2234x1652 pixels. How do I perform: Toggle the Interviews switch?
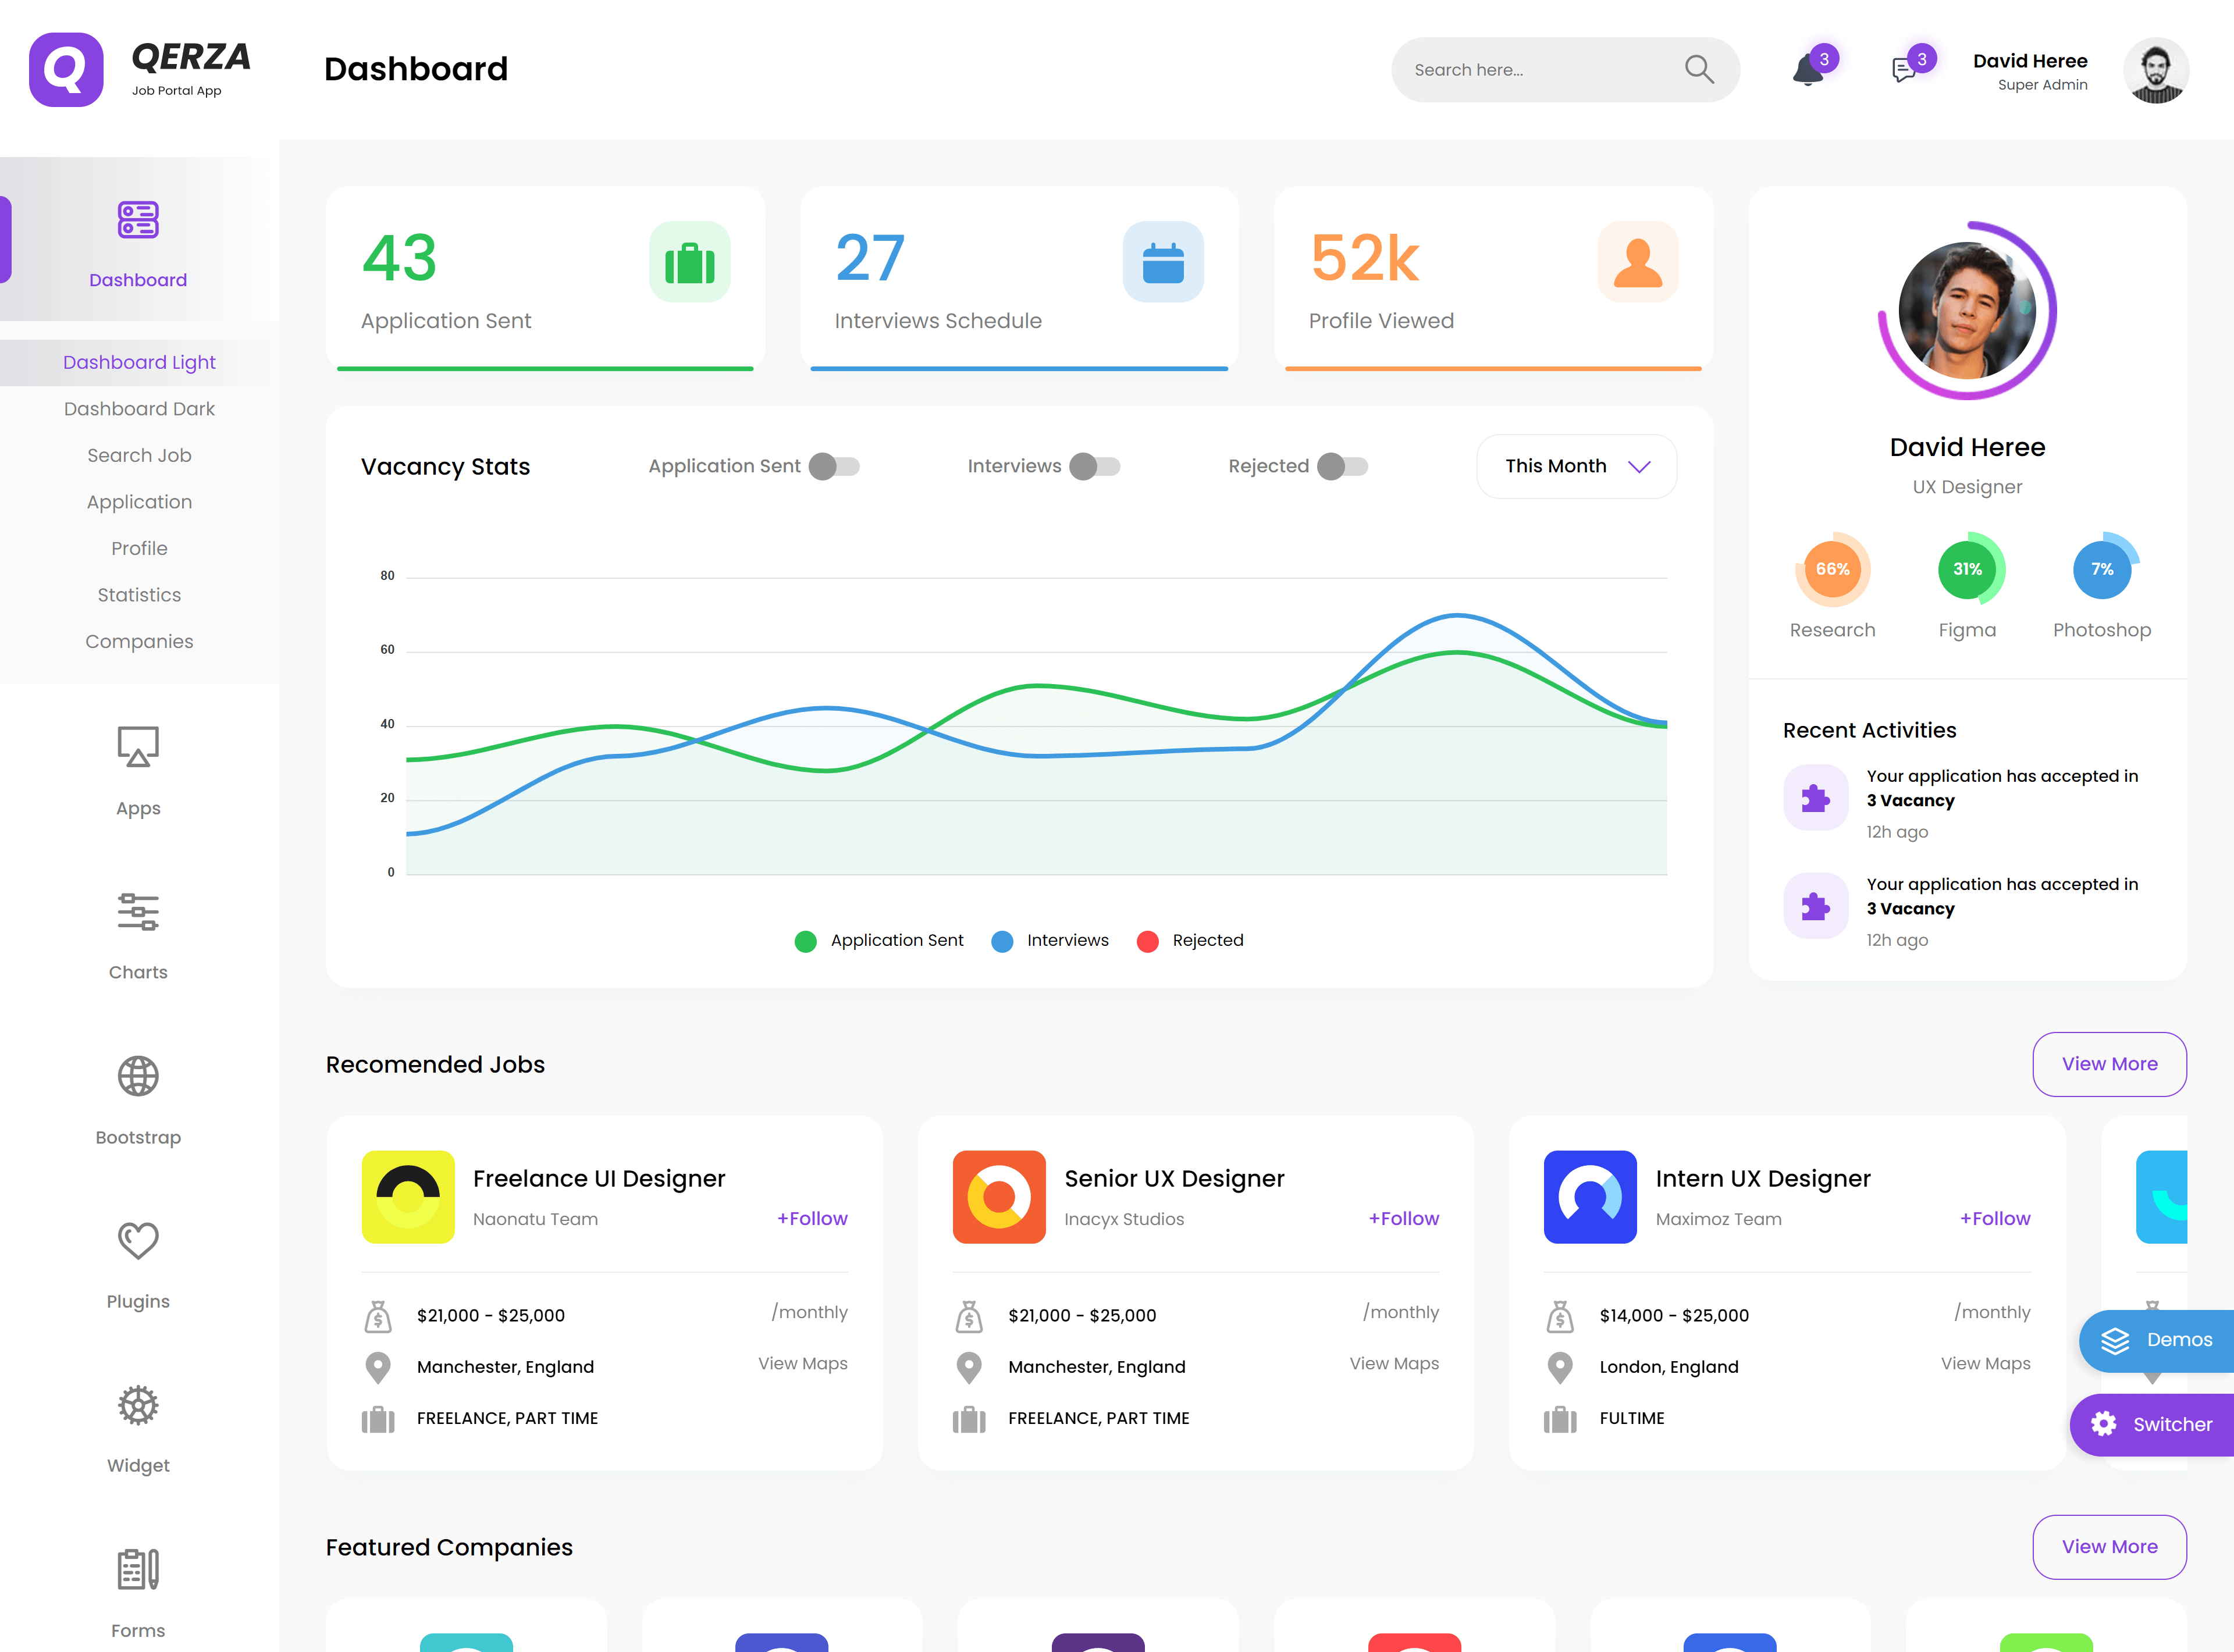(x=1094, y=466)
